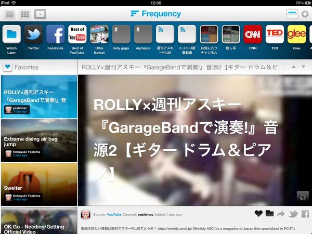Tweet this video

[x=293, y=214]
